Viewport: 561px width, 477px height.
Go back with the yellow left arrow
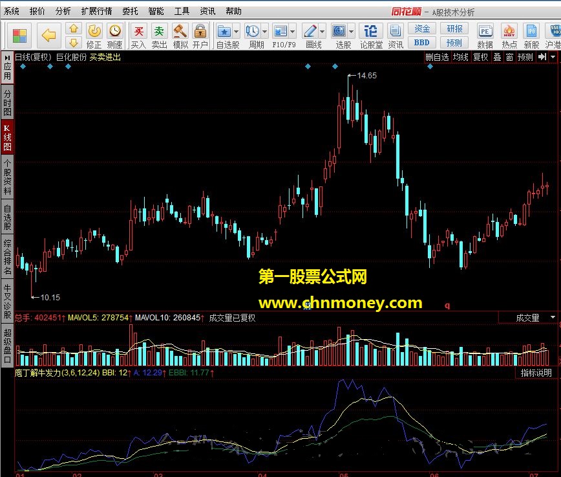click(x=48, y=36)
